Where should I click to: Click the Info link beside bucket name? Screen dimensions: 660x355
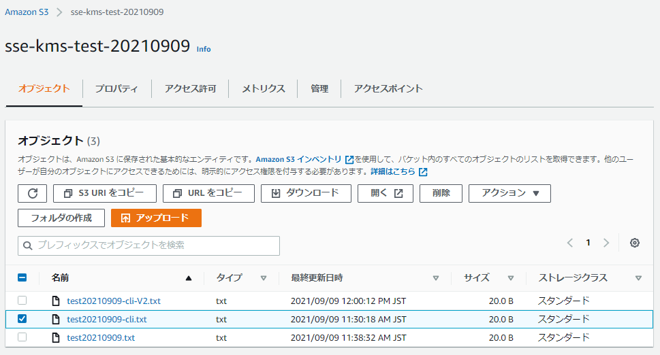(x=204, y=49)
